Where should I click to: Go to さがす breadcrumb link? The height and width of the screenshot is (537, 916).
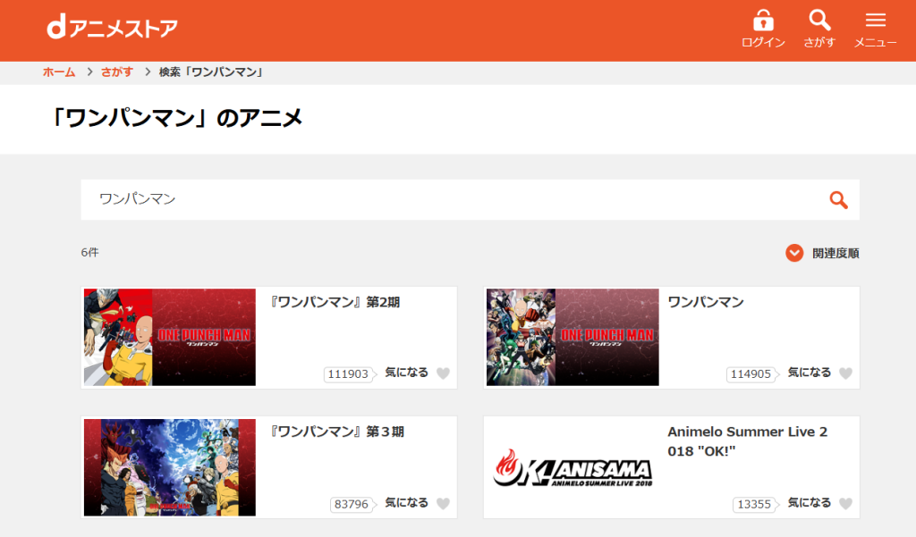coord(117,71)
